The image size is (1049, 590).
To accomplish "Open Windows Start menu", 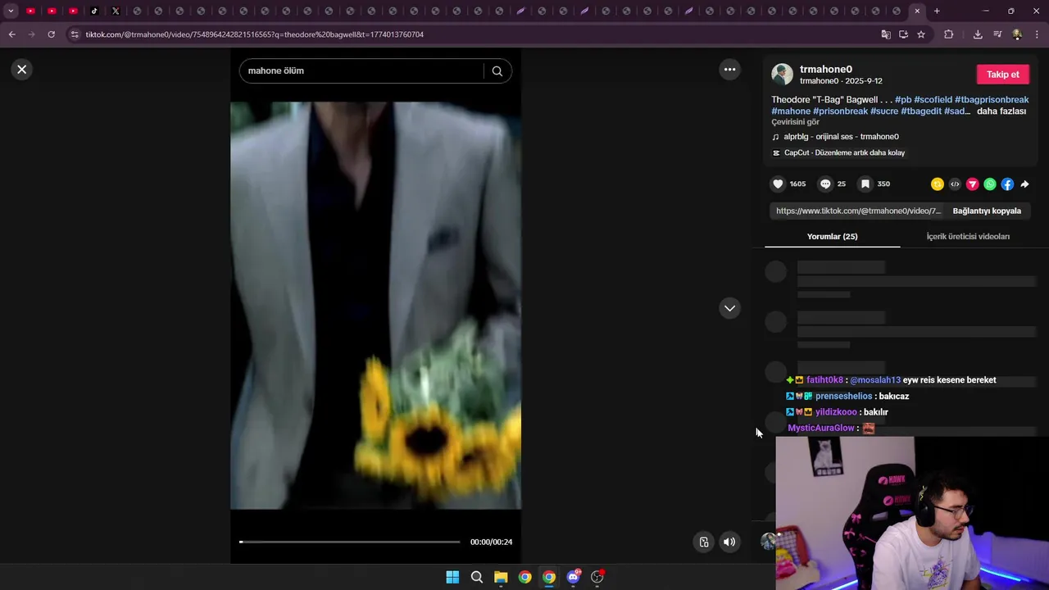I will 452,577.
